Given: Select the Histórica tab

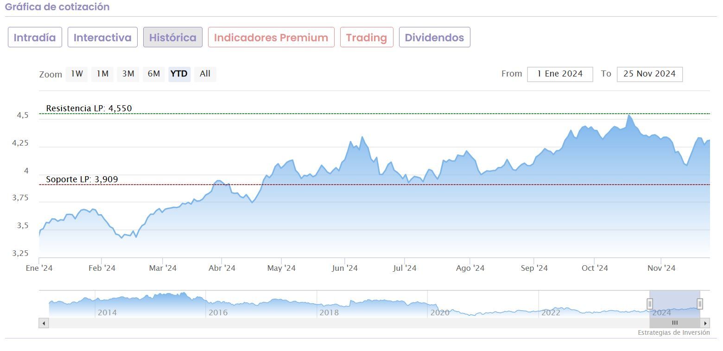Looking at the screenshot, I should (x=173, y=38).
